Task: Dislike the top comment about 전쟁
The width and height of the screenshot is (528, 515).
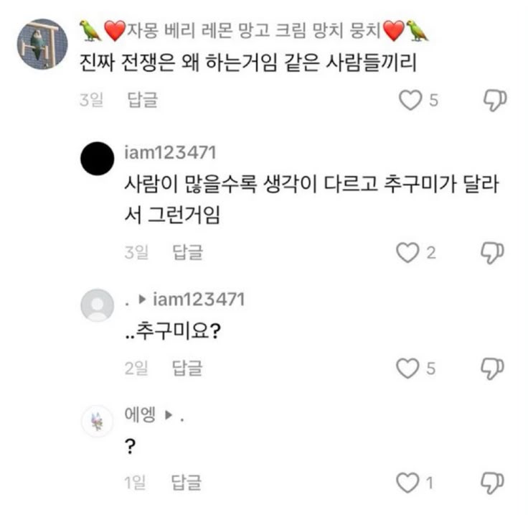Action: pyautogui.click(x=494, y=100)
